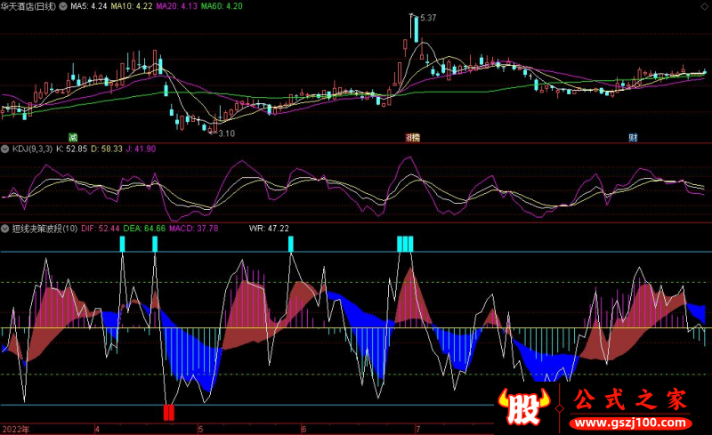Select the MA60 moving average label
Image resolution: width=712 pixels, height=435 pixels.
[221, 6]
